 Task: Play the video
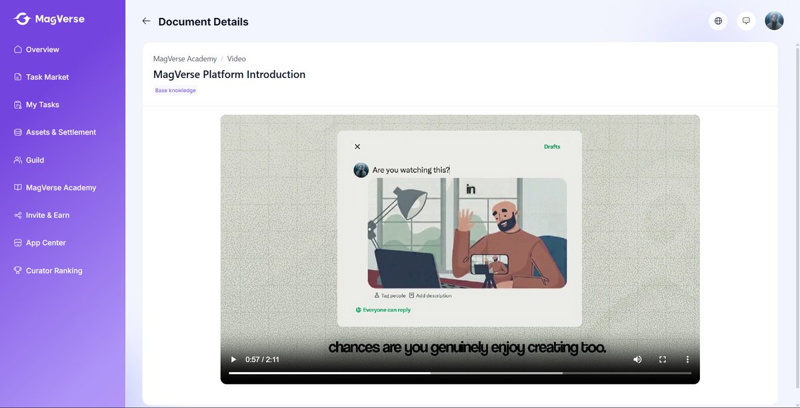tap(233, 359)
